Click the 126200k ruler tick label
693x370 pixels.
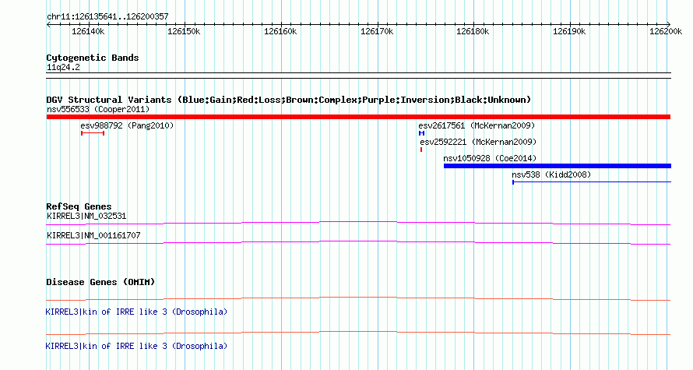point(666,31)
